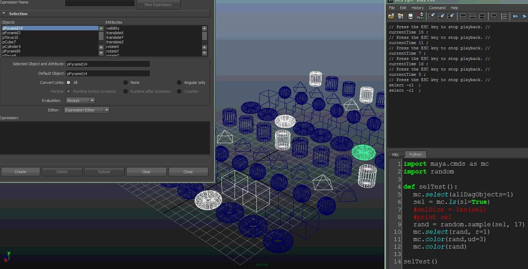Click the single-arrow Execute icon
Screen dimensions: 528x269
point(524,16)
